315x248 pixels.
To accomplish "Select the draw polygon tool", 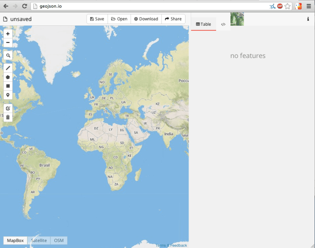I will point(8,77).
